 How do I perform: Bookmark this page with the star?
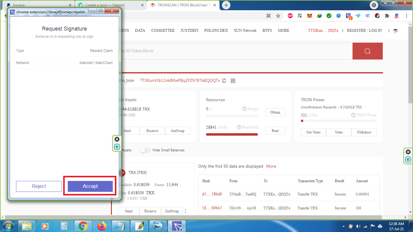[278, 16]
